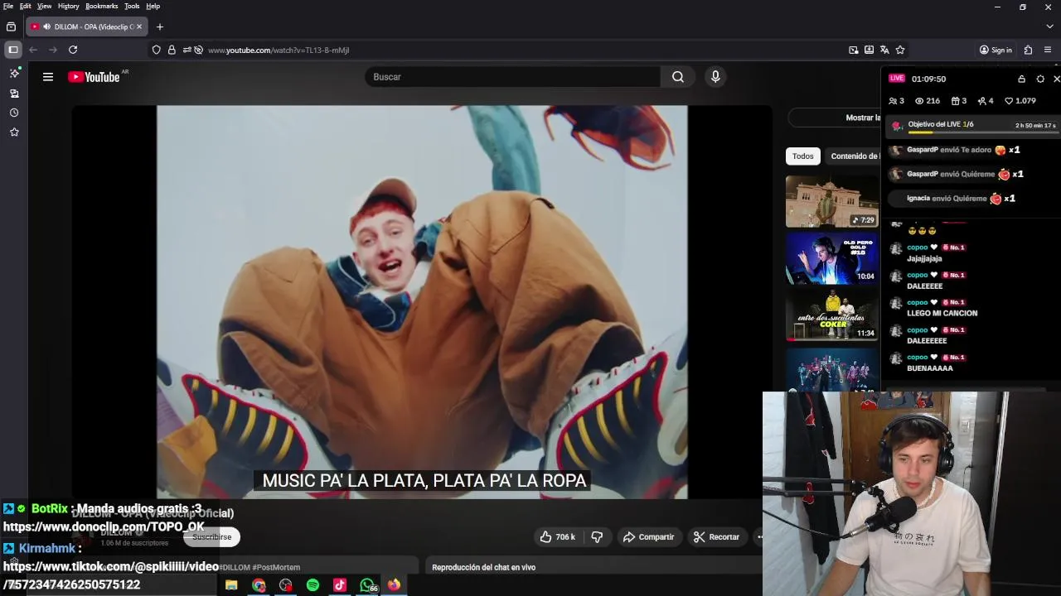Open TikTok from the taskbar

[340, 585]
